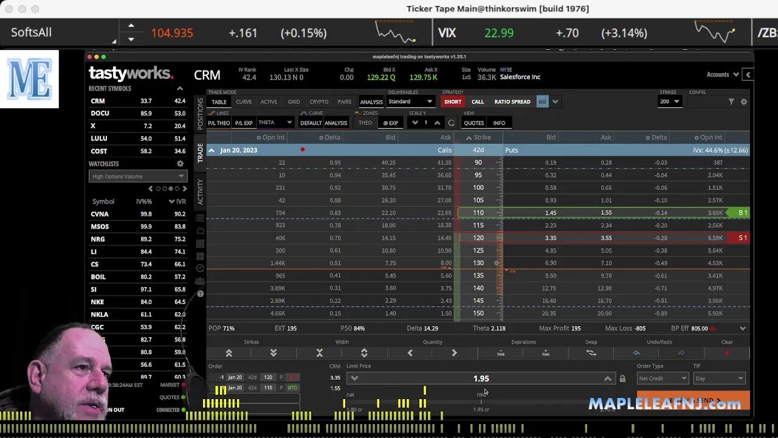
Task: Collapse Jan 20, 2023 expiration row
Action: [212, 150]
